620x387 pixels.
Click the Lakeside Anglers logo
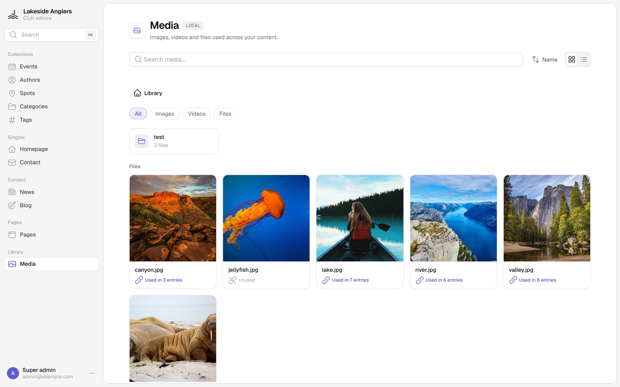click(13, 14)
